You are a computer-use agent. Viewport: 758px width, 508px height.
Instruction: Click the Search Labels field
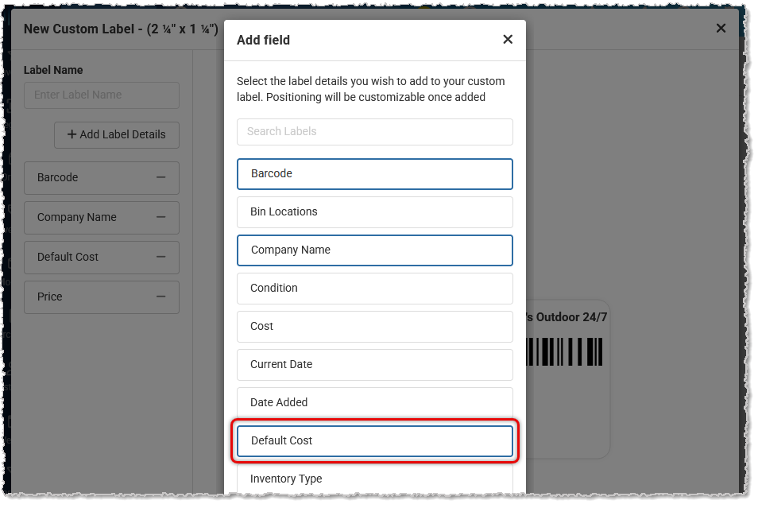click(374, 131)
